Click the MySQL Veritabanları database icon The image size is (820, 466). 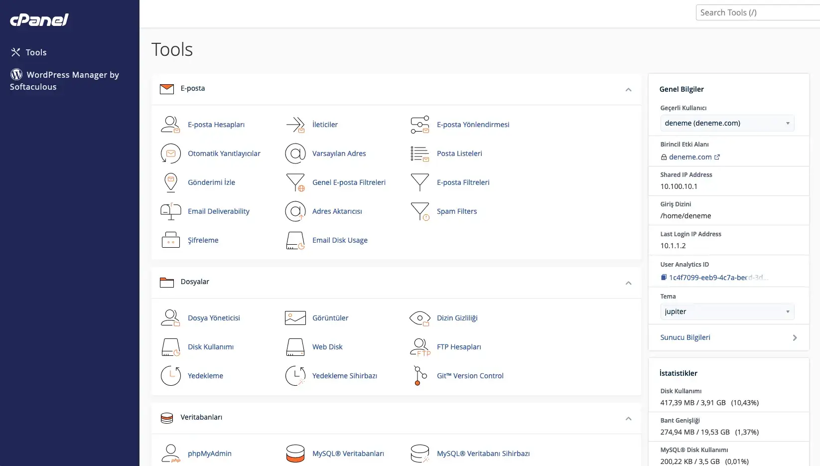295,454
